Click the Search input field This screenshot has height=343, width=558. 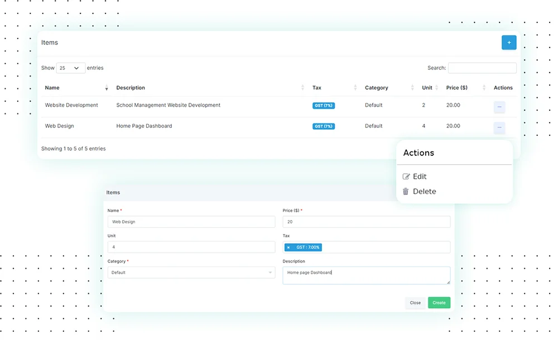coord(482,68)
